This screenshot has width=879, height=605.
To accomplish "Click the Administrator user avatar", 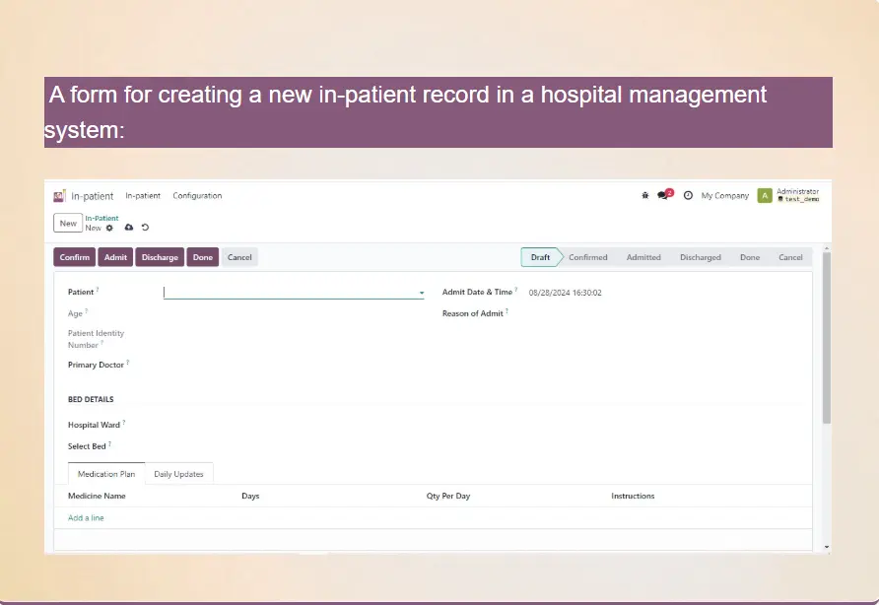I will tap(765, 196).
